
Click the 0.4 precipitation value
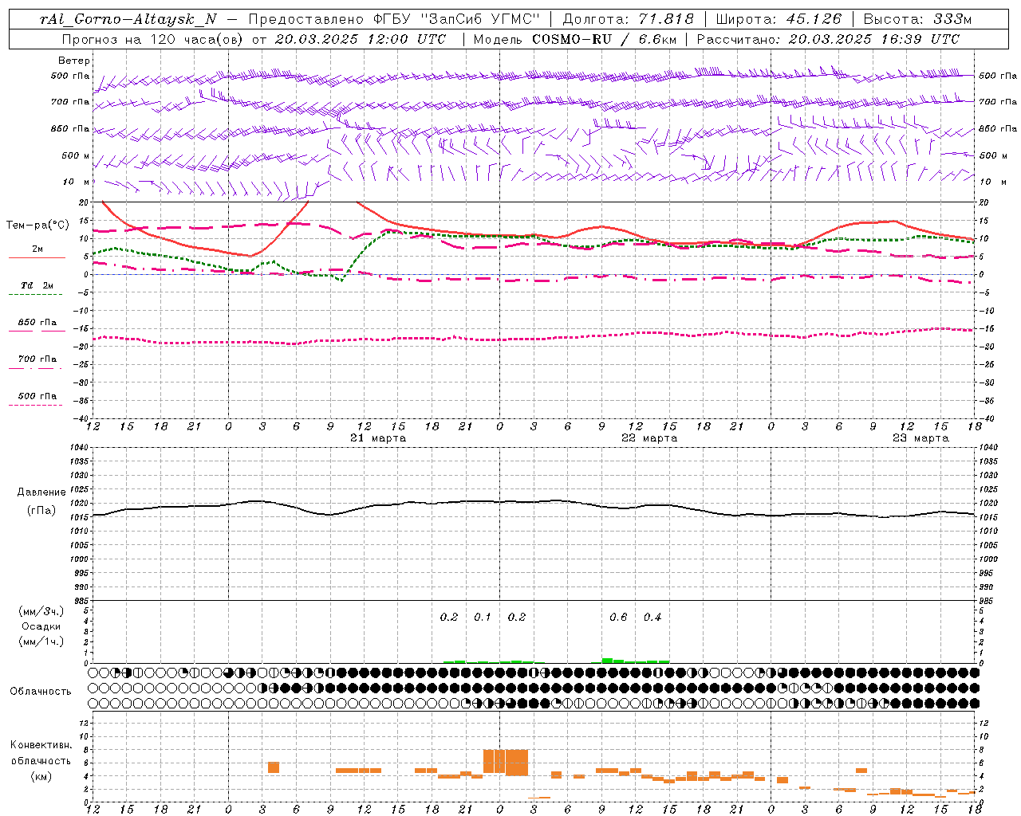pos(652,618)
